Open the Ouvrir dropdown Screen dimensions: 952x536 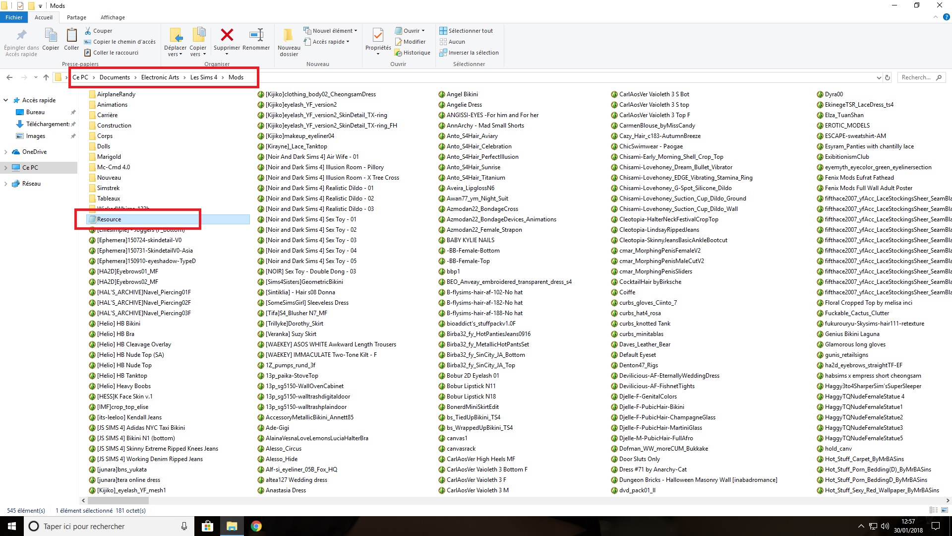click(x=410, y=31)
